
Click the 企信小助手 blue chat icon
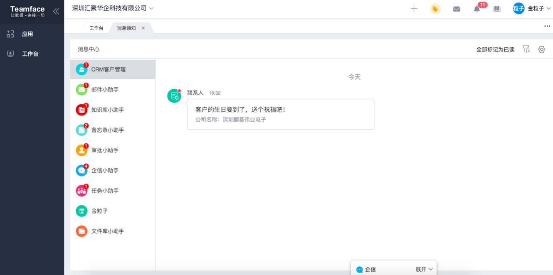click(81, 170)
